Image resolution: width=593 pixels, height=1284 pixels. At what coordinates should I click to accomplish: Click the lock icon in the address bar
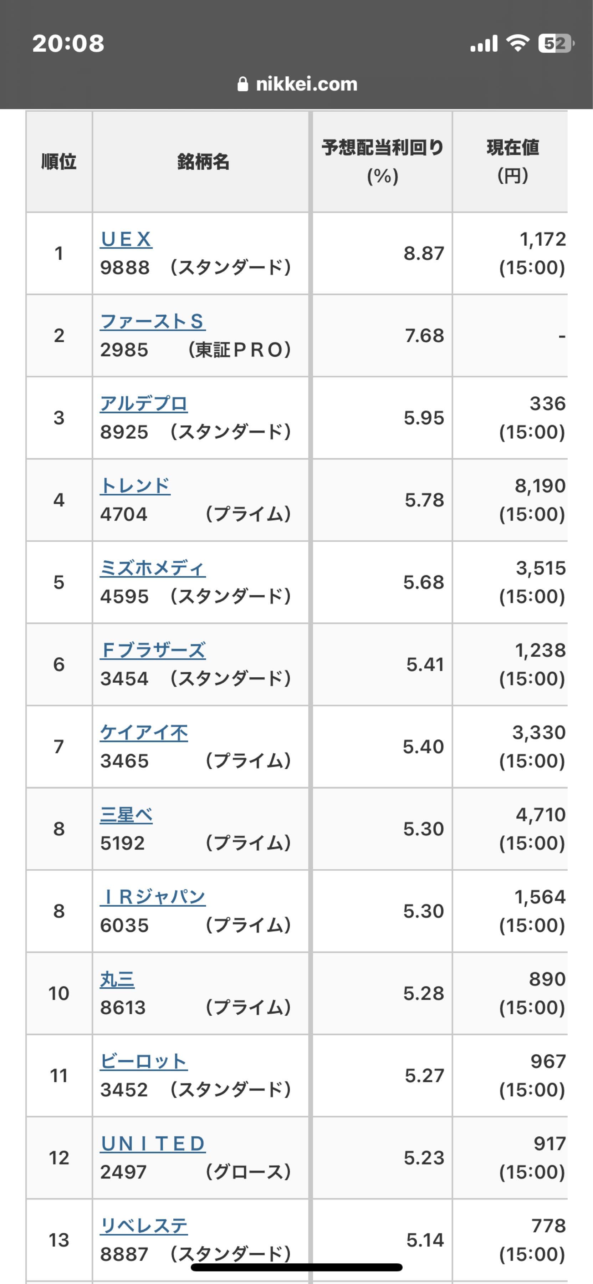pyautogui.click(x=244, y=84)
